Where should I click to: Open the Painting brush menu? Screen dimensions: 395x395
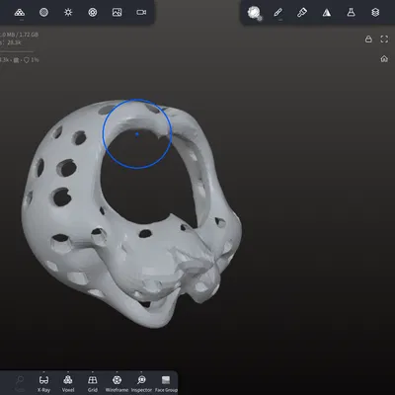(x=302, y=13)
